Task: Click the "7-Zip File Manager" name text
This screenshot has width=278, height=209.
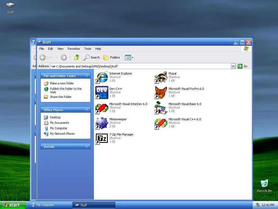Action: 121,134
